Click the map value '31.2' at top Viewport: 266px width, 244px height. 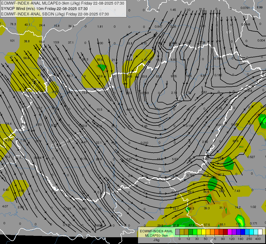[x=202, y=9]
